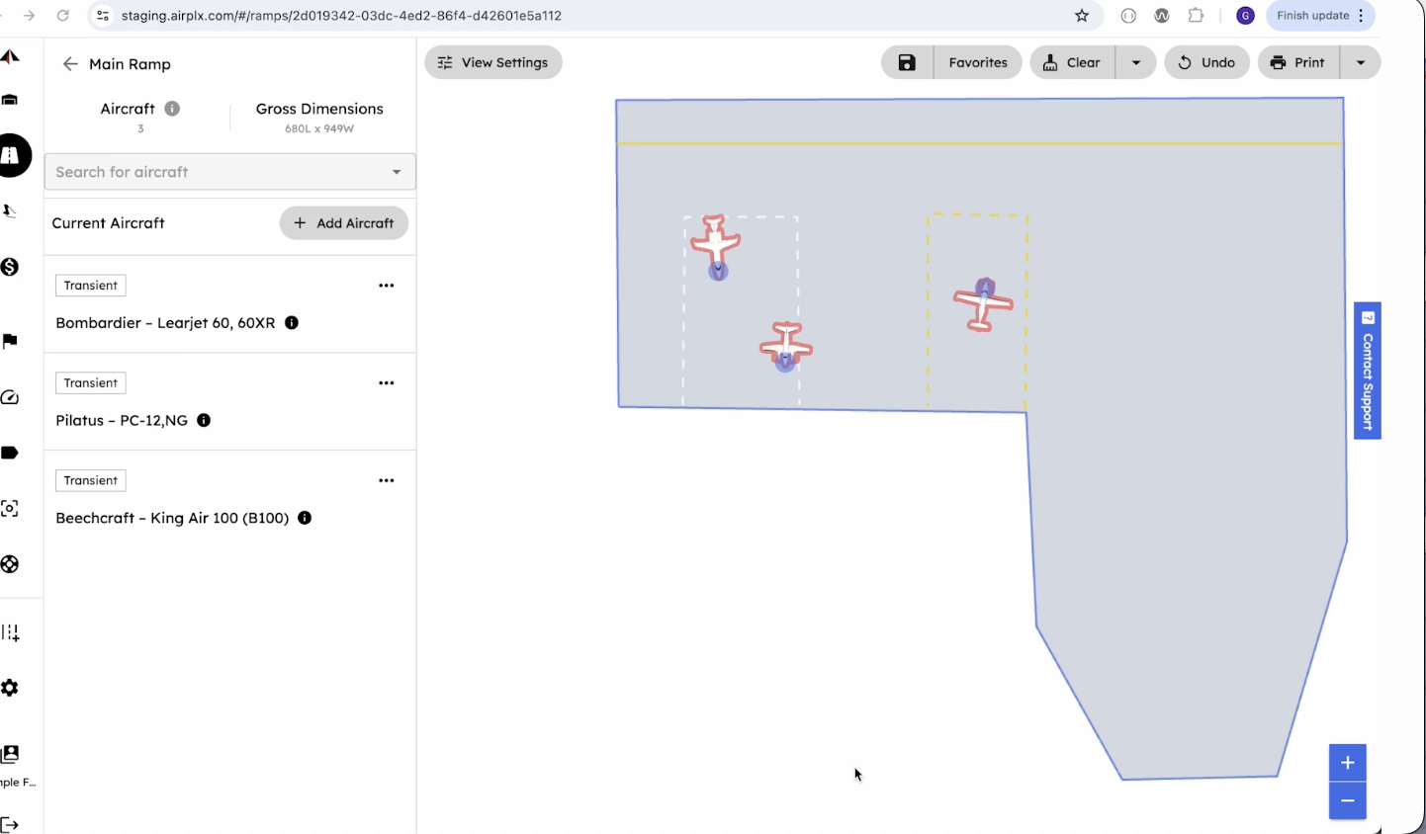Click the back arrow beside Main Ramp
The image size is (1426, 834).
click(69, 64)
